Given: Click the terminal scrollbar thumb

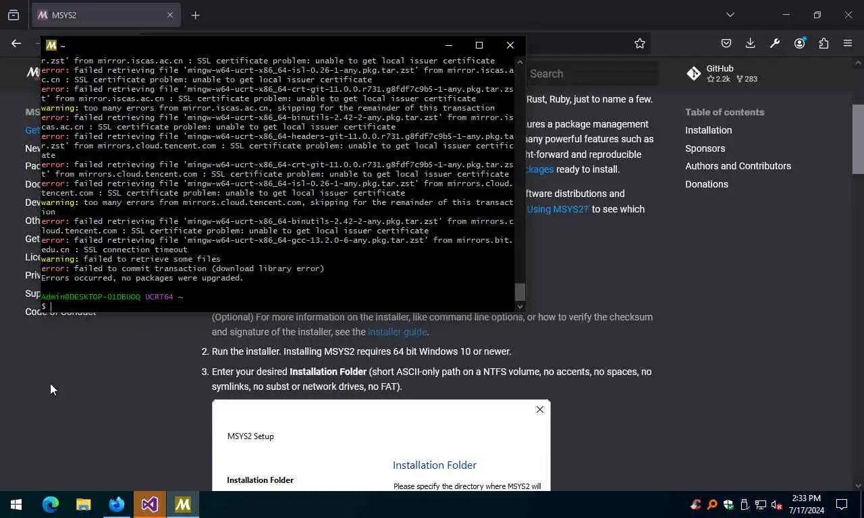Looking at the screenshot, I should (520, 291).
